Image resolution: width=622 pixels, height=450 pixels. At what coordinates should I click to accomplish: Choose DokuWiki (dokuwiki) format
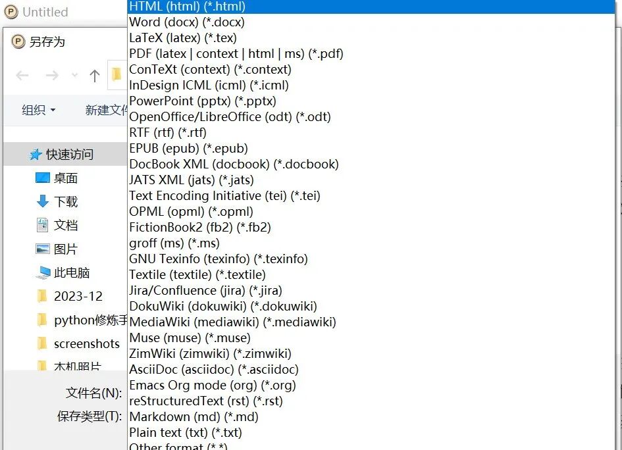(x=371, y=307)
